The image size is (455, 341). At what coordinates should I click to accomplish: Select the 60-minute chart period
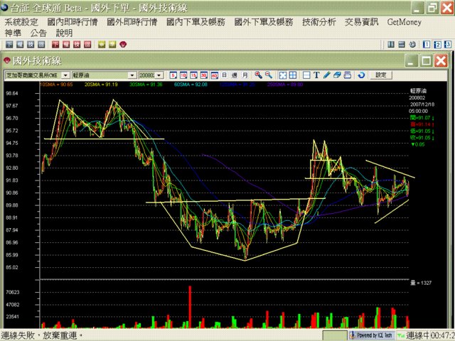[x=215, y=75]
